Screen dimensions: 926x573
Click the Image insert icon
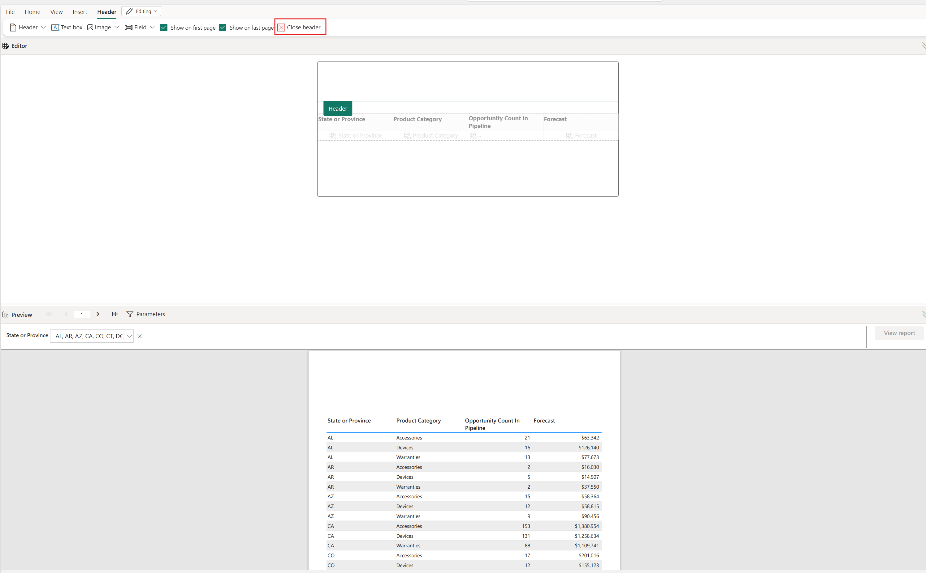(91, 27)
